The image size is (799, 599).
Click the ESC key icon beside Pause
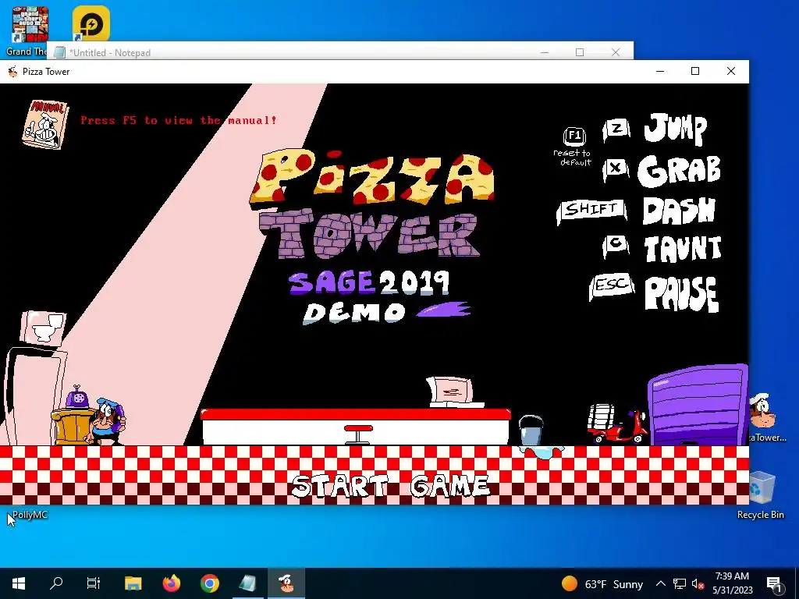tap(612, 285)
